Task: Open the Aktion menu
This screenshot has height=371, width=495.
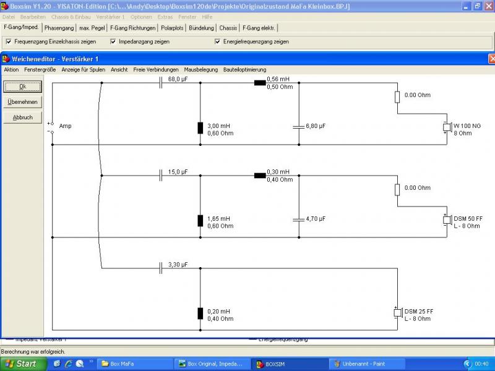Action: [x=11, y=69]
